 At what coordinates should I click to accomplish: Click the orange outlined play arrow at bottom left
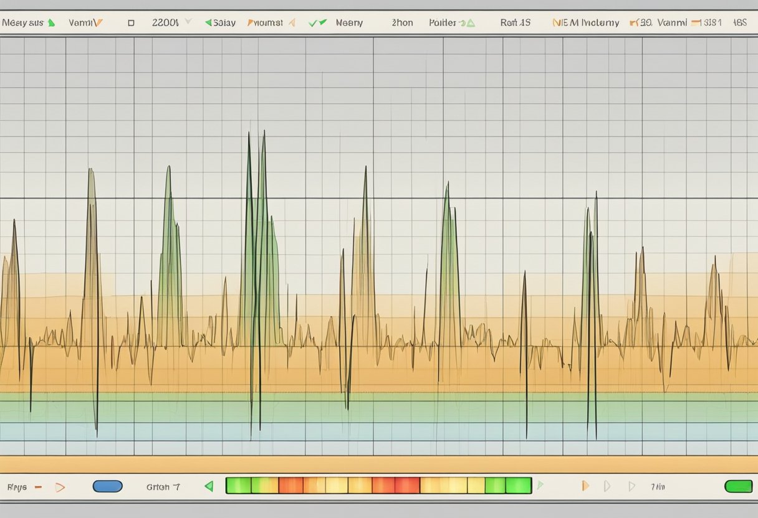(60, 487)
